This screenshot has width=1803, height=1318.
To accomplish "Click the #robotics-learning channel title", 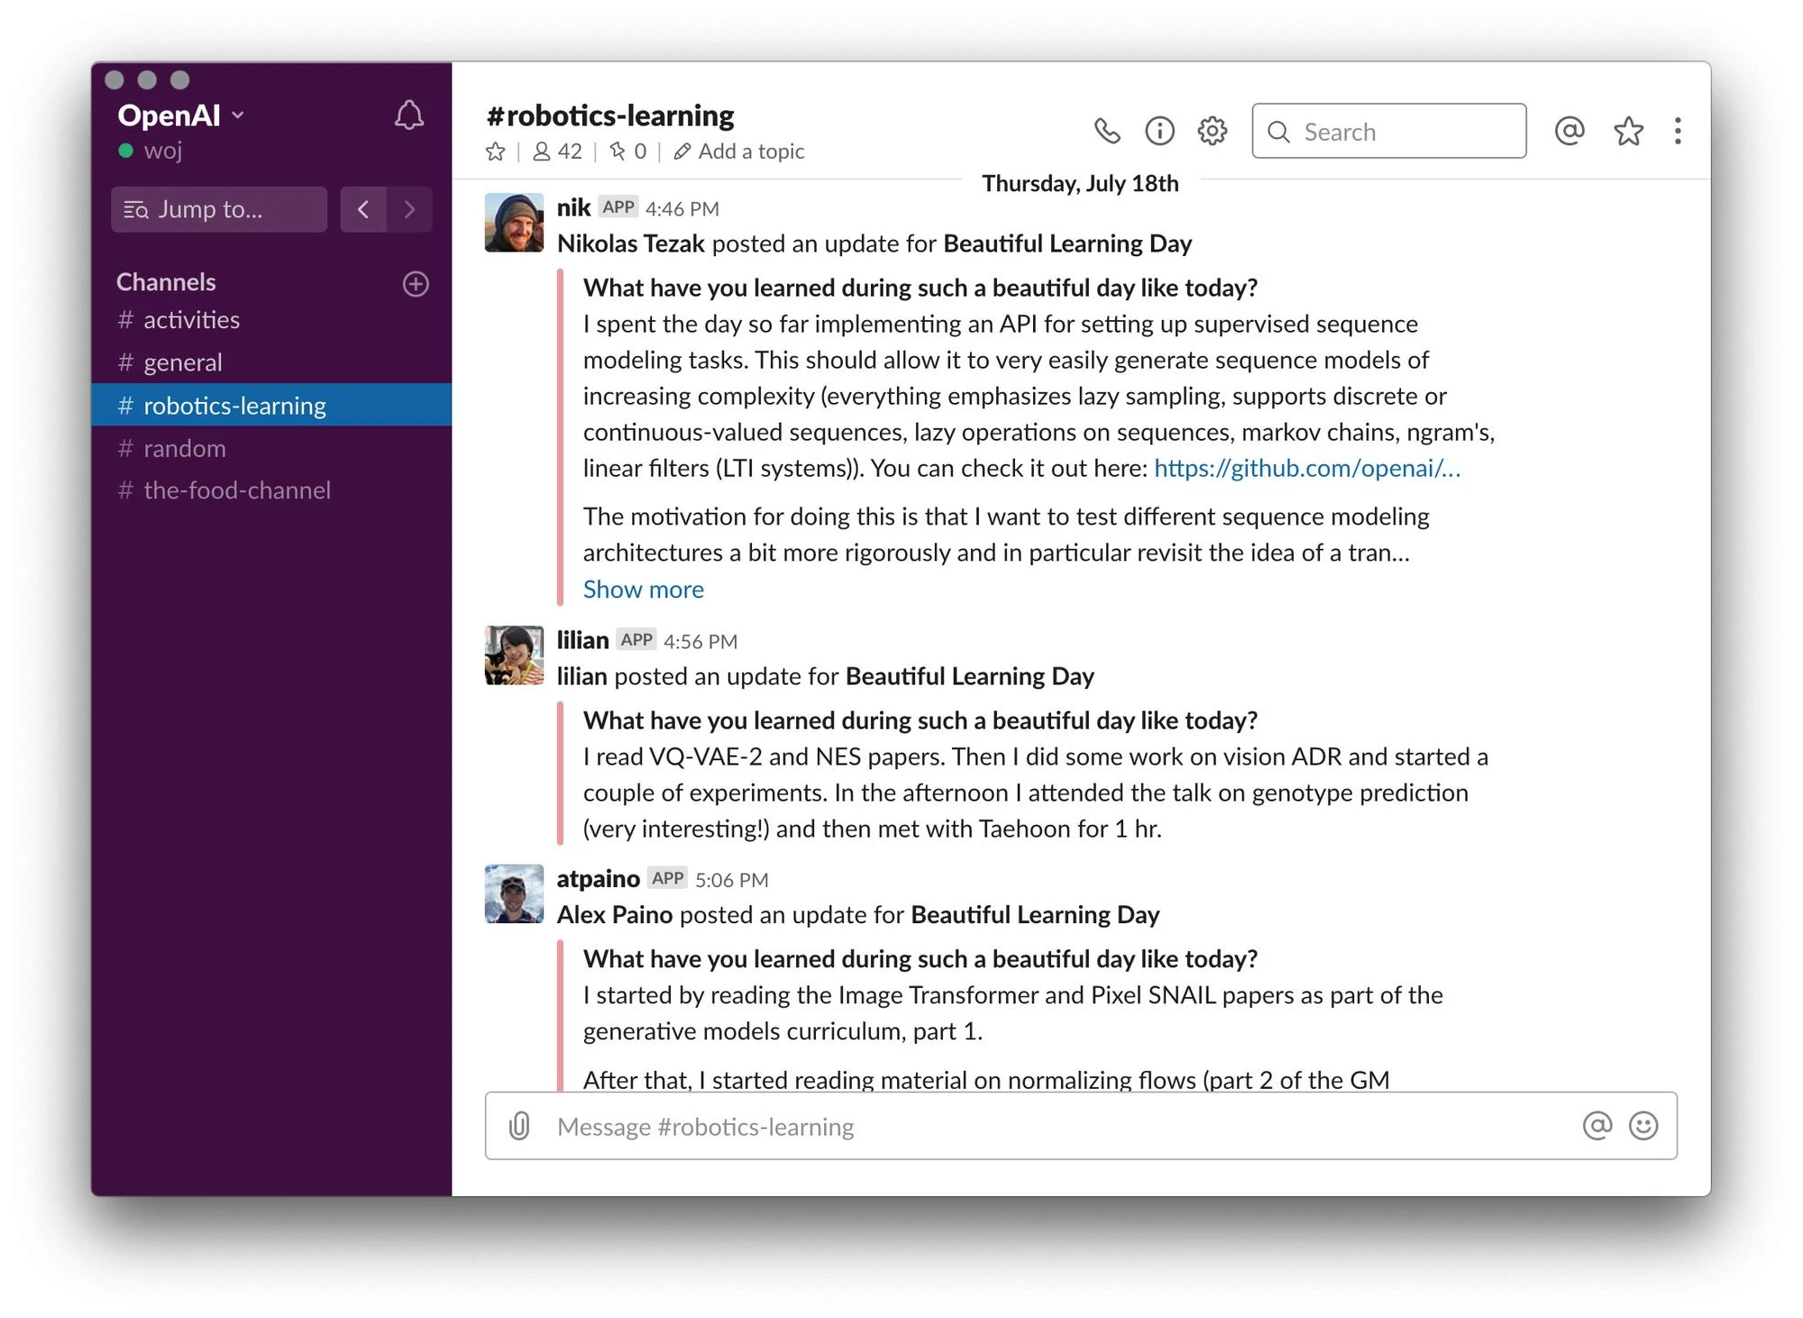I will coord(610,115).
